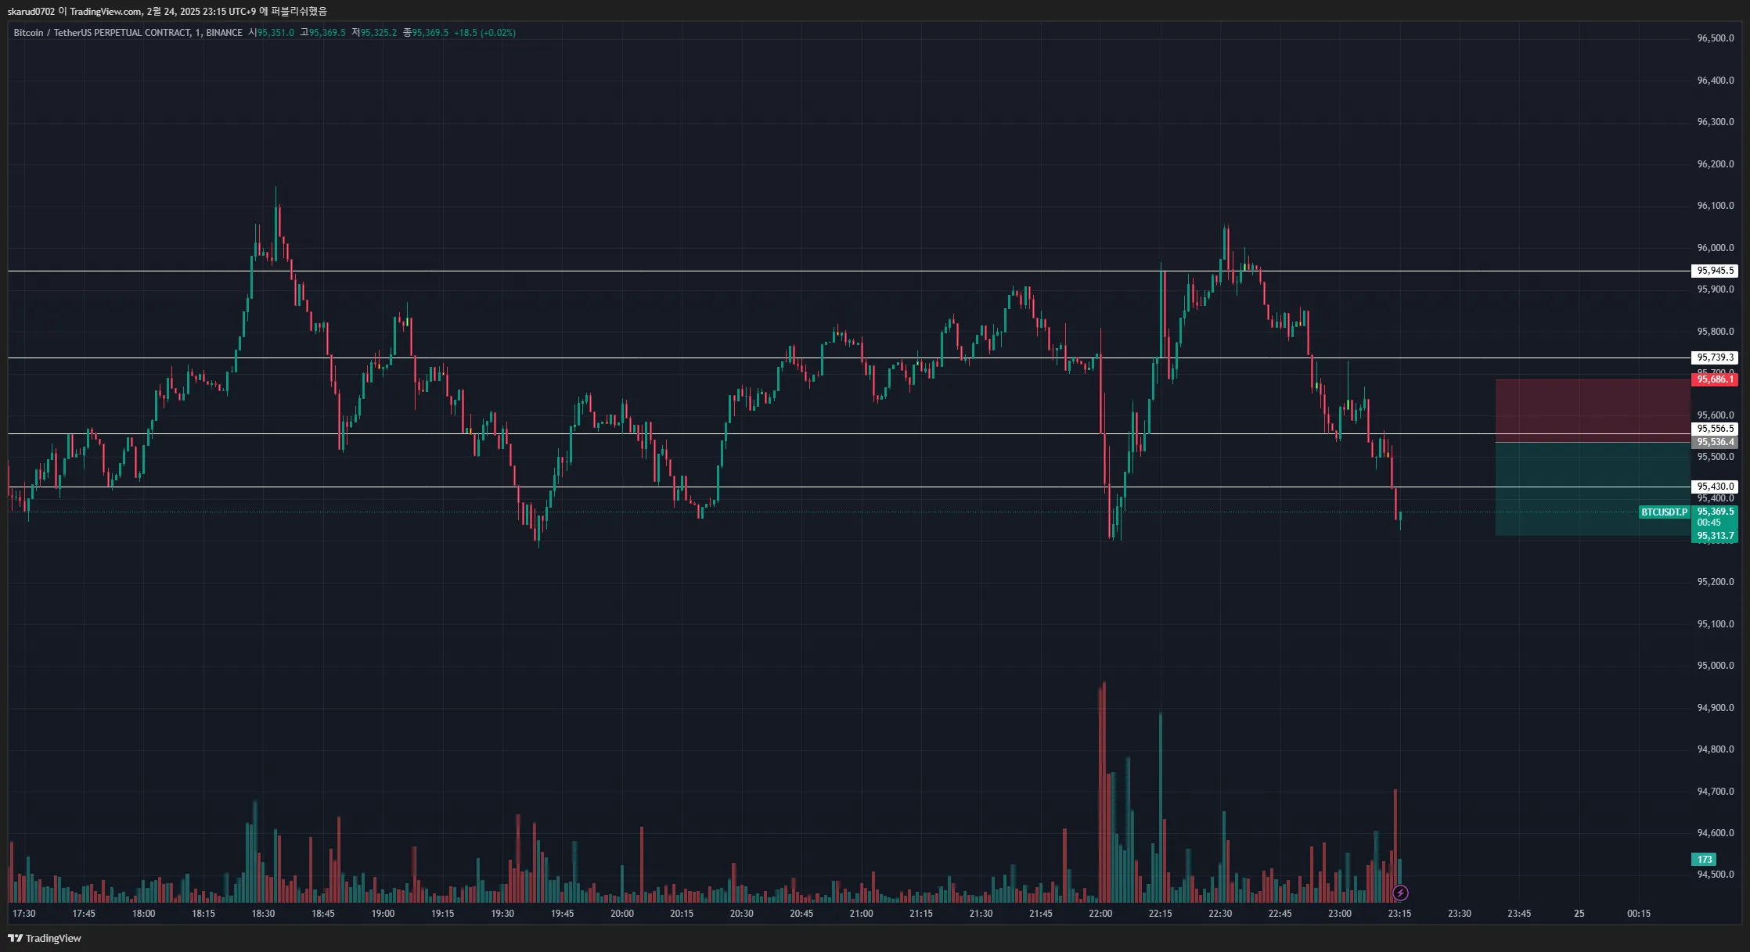1750x952 pixels.
Task: Click the green profit zone of short position
Action: (x=1593, y=489)
